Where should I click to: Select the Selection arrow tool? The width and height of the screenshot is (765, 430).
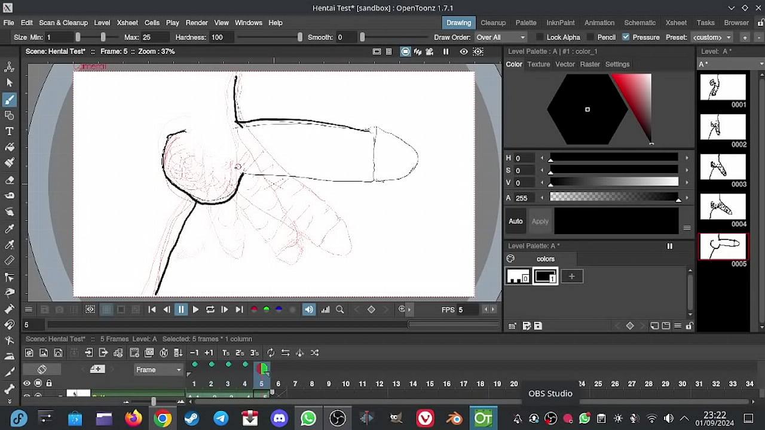(10, 83)
